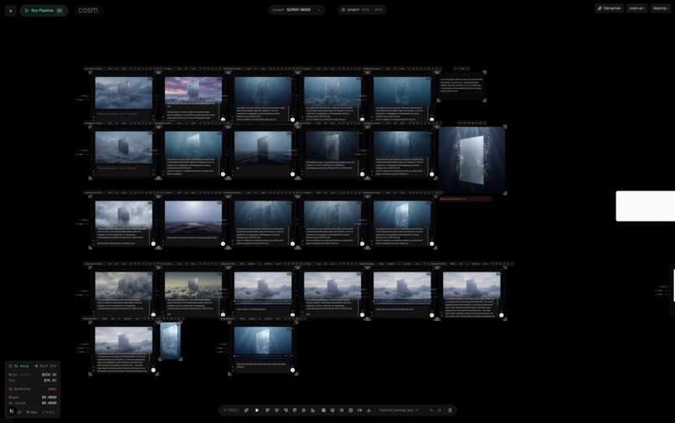Click the Fal row label in stats panel
This screenshot has height=423, width=675.
pos(12,380)
